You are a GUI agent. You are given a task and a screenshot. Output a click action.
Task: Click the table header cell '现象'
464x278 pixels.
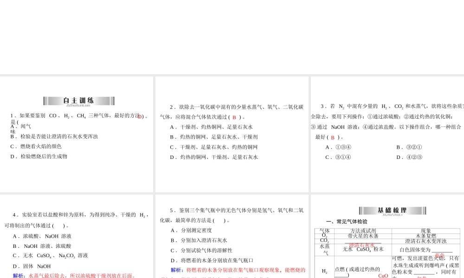426,231
